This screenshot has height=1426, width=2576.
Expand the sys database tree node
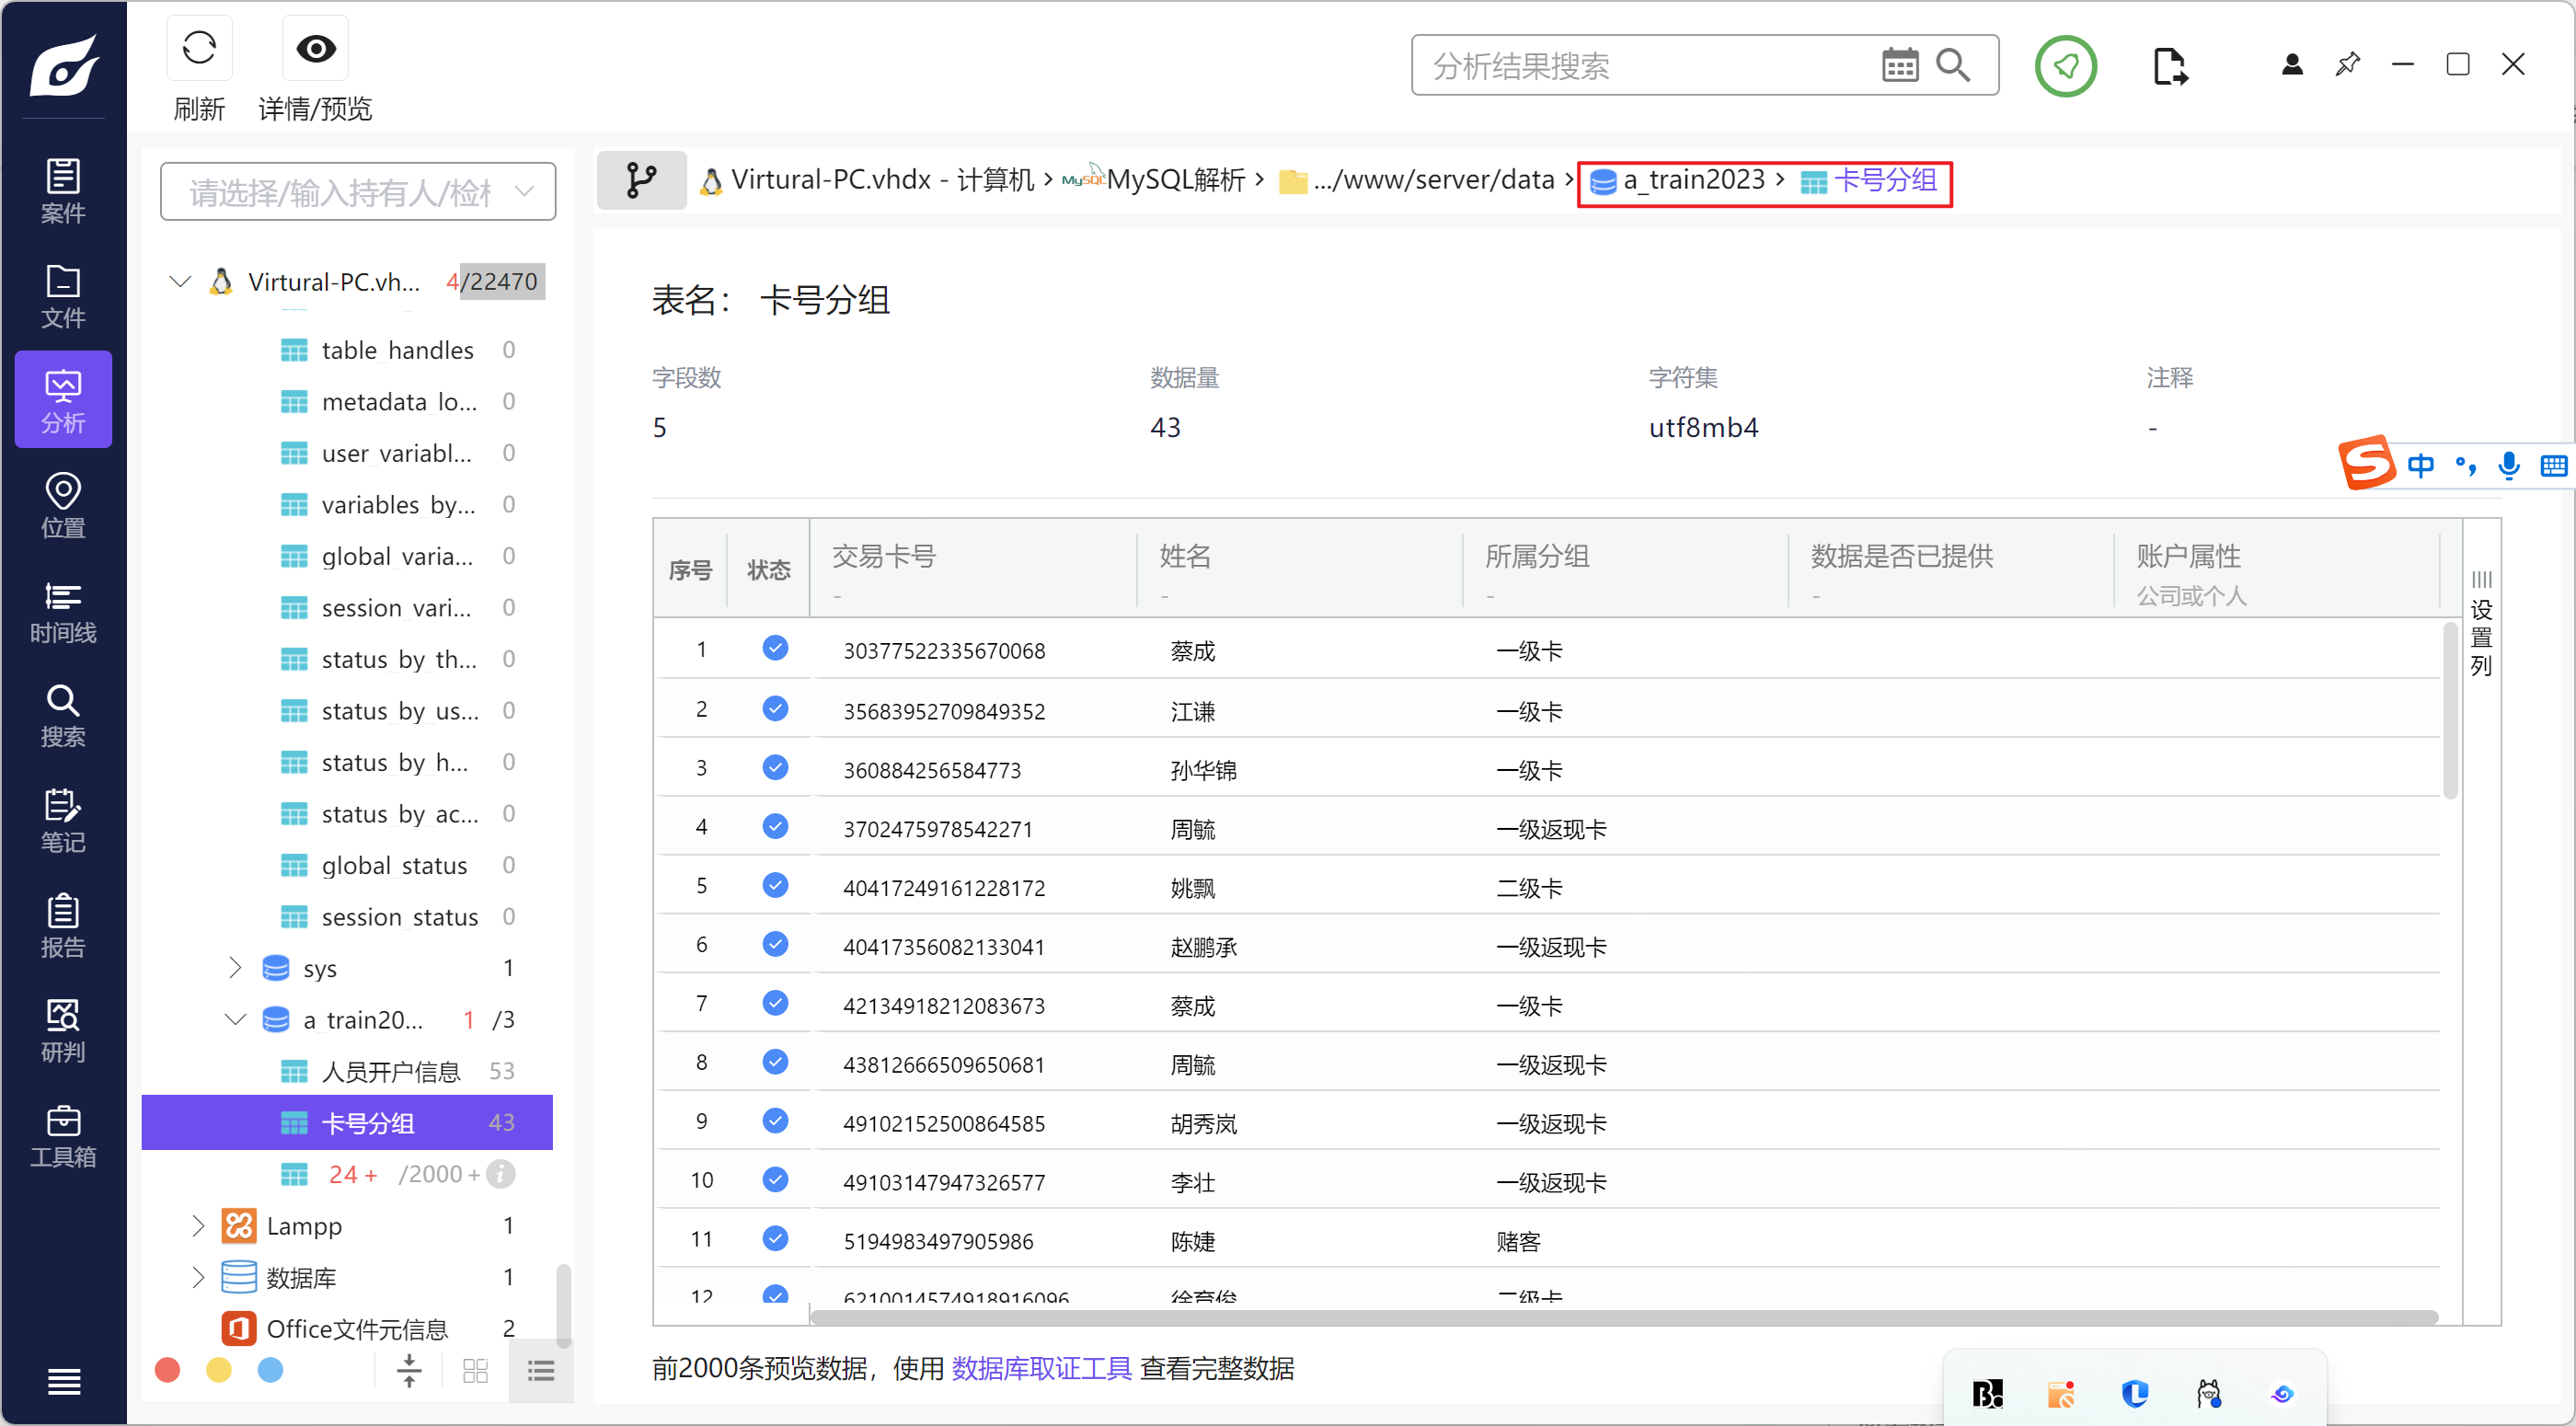(x=235, y=968)
